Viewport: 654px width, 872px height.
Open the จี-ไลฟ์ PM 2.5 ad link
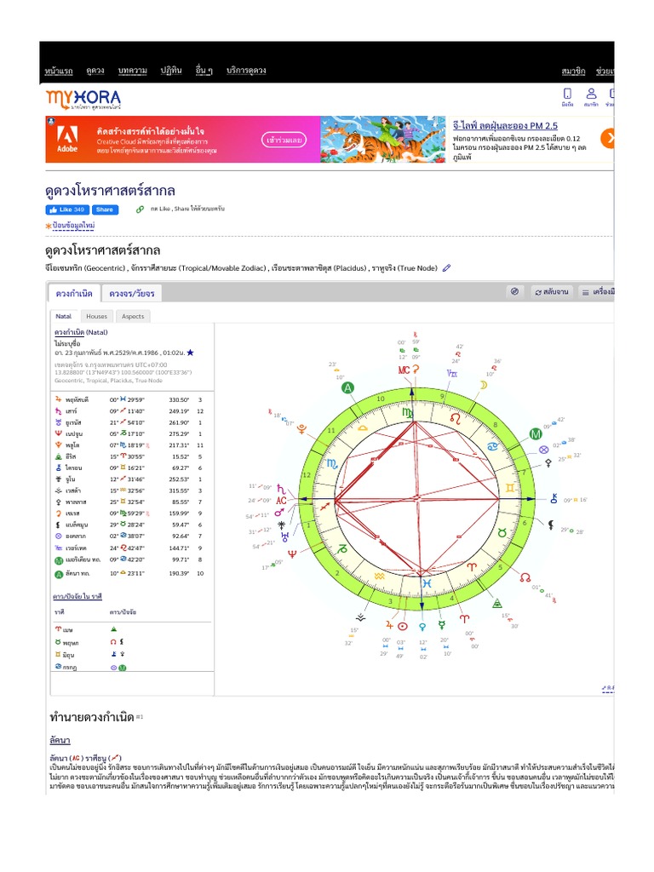click(x=505, y=126)
